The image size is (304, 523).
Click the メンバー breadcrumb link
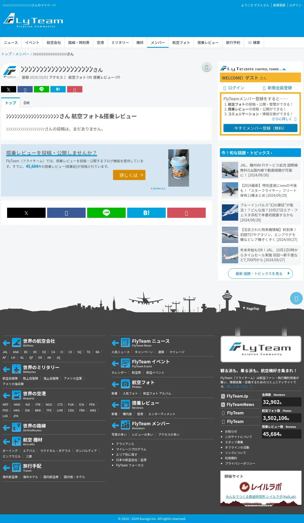point(22,54)
